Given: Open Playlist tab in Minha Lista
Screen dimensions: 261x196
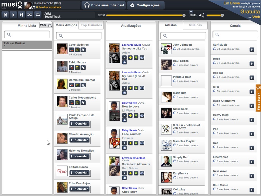Looking at the screenshot, I should point(46,25).
